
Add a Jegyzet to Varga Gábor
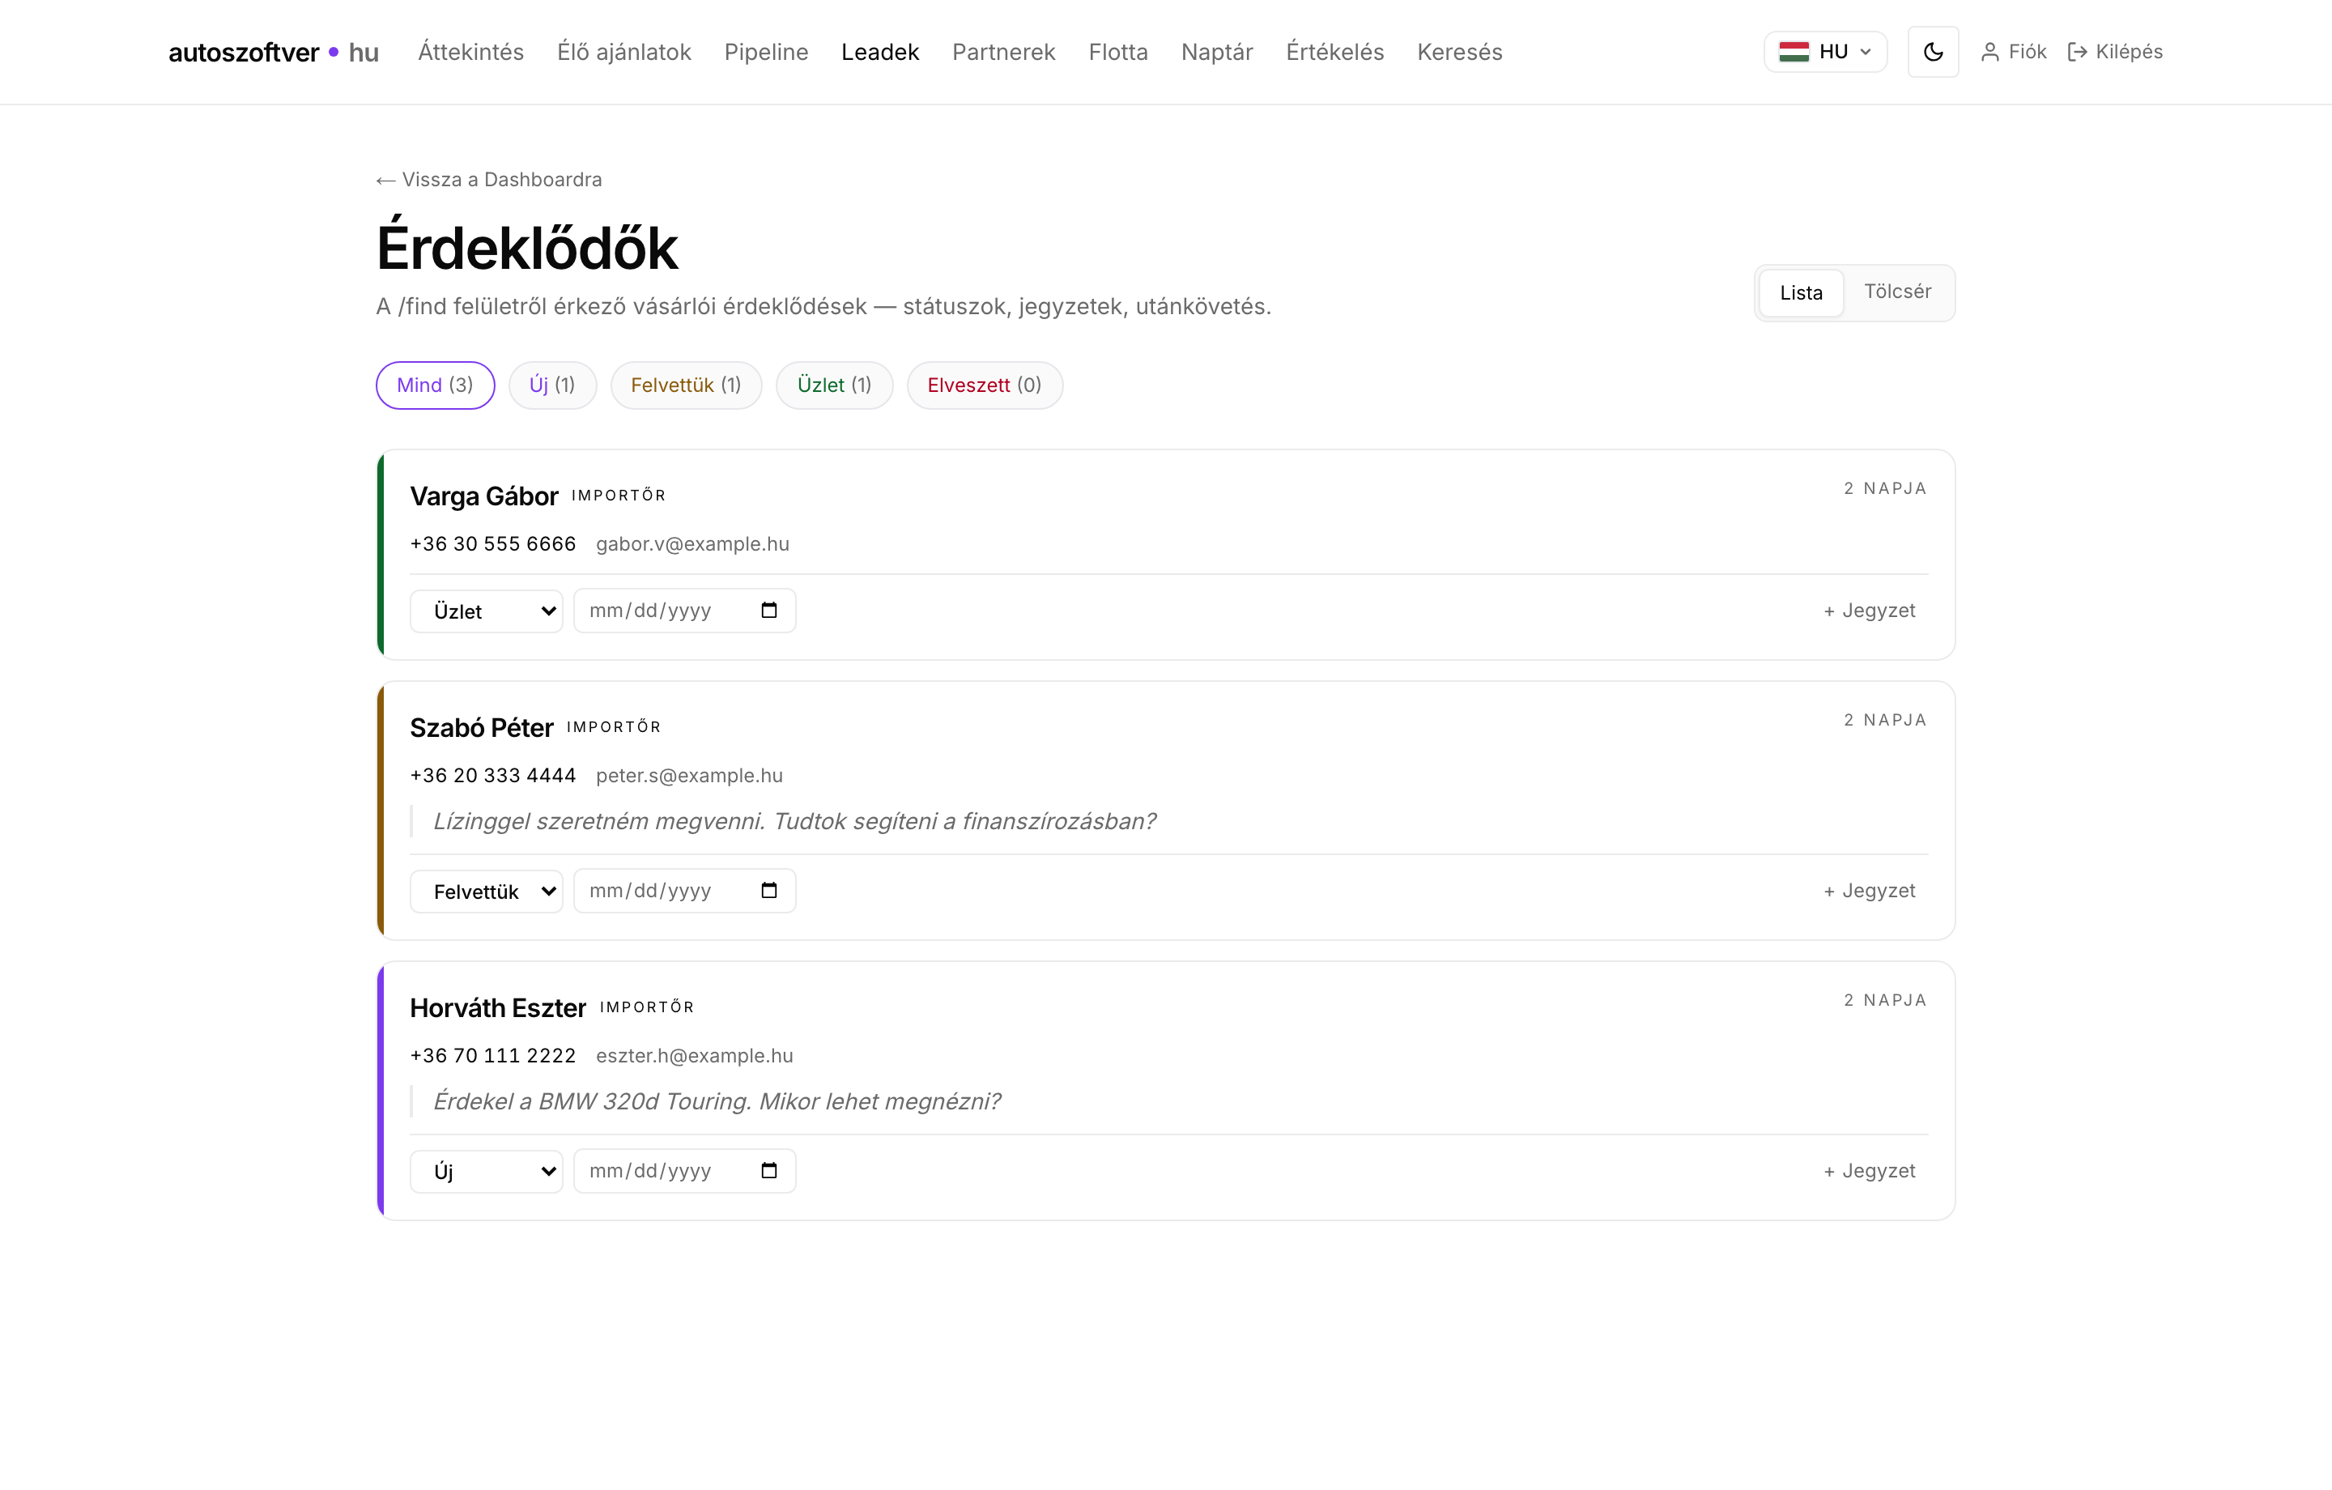point(1869,611)
